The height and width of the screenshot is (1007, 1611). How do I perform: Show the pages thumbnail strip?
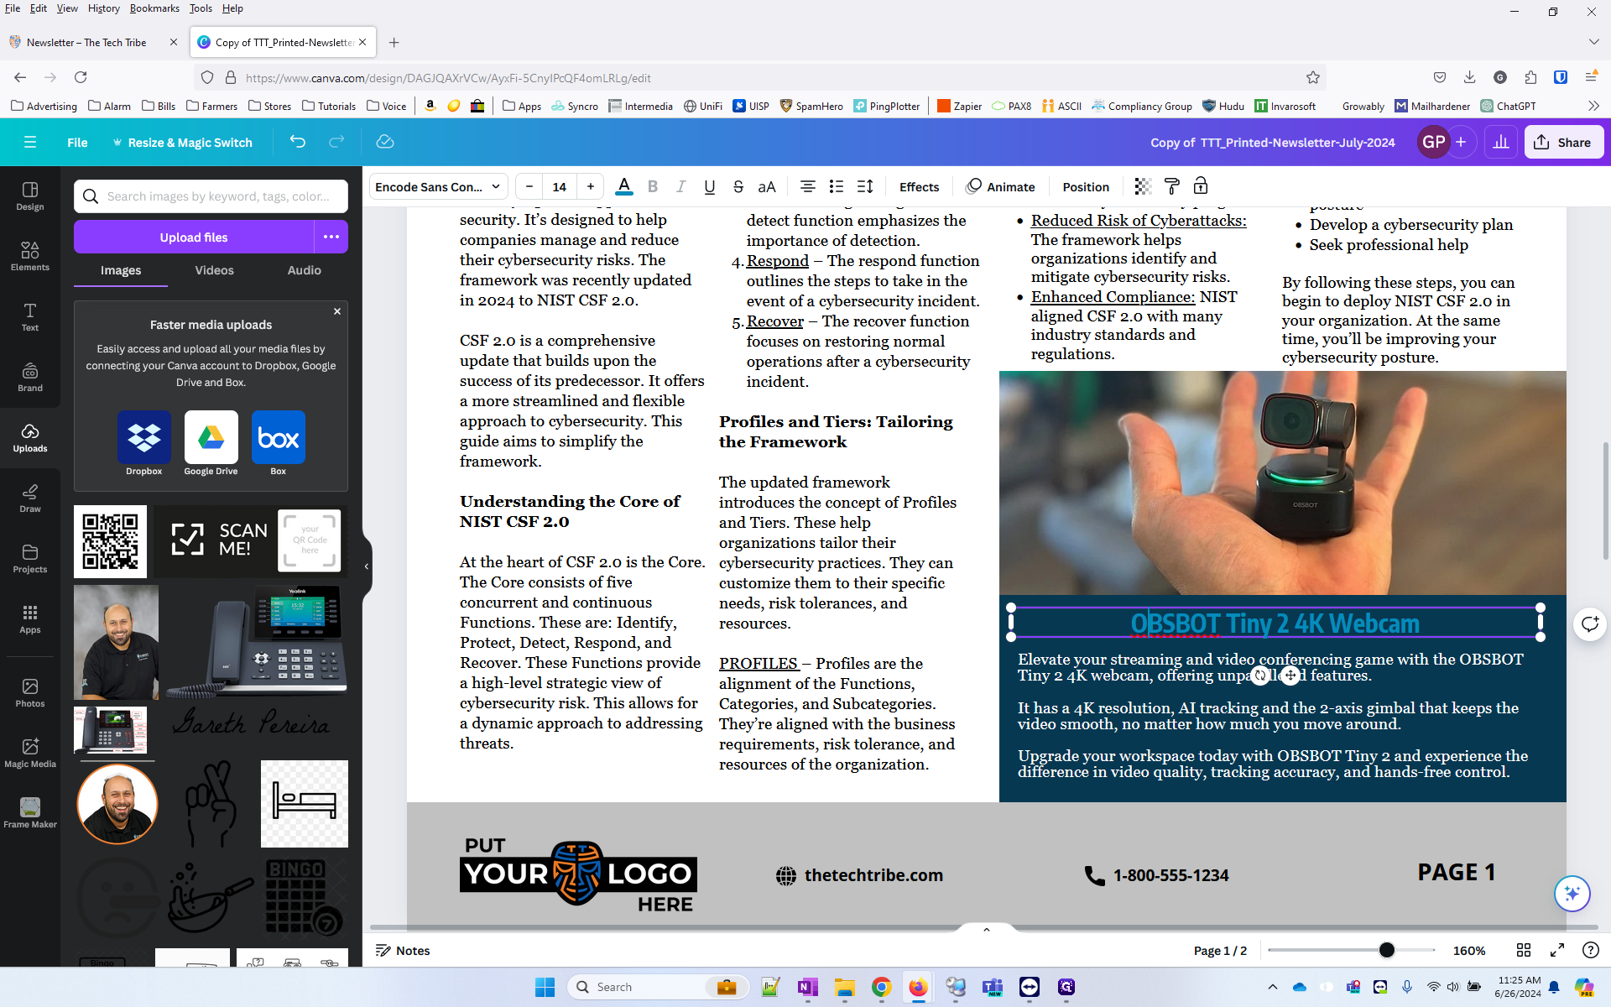pyautogui.click(x=987, y=929)
